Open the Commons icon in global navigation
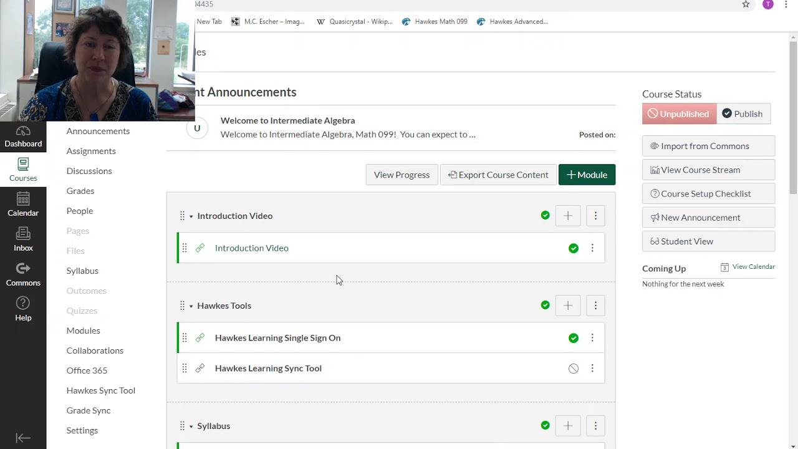Image resolution: width=798 pixels, height=449 pixels. click(23, 274)
